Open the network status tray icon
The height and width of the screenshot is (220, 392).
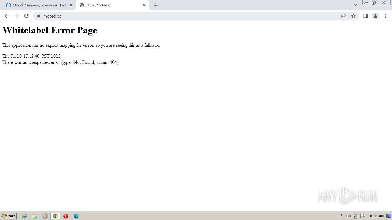pyautogui.click(x=356, y=216)
